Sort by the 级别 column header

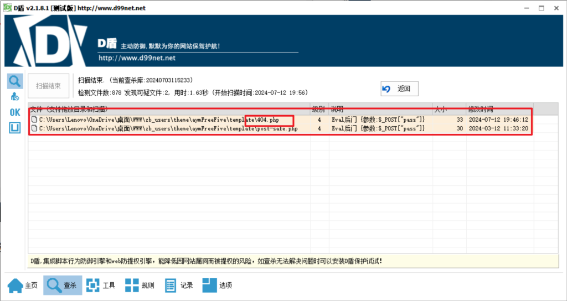[x=319, y=109]
